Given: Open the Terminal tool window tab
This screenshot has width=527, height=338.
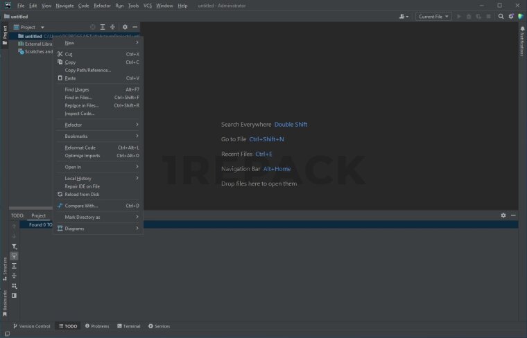Looking at the screenshot, I should pyautogui.click(x=128, y=326).
